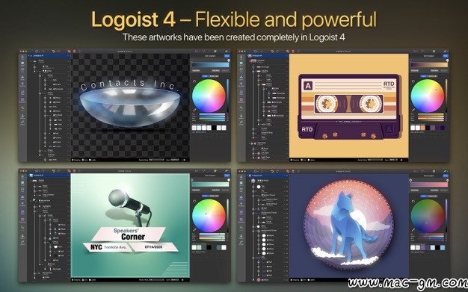Screen dimensions: 468x292
Task: Click the share icon in the wolf artwork window toolbar
Action: (445, 171)
